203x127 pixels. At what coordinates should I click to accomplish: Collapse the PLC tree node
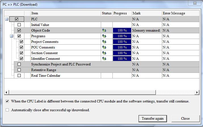pyautogui.click(x=7, y=19)
